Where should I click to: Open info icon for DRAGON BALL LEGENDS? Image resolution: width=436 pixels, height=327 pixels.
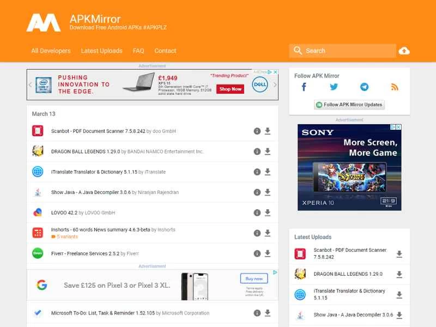[x=257, y=152]
